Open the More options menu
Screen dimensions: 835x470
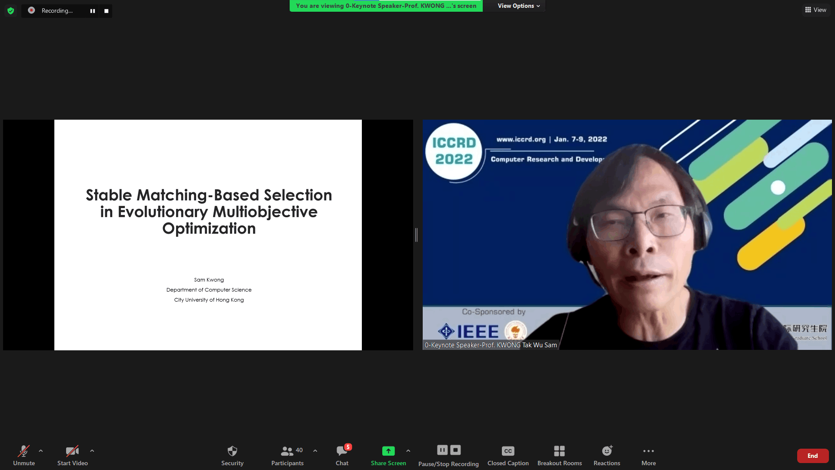click(x=648, y=455)
